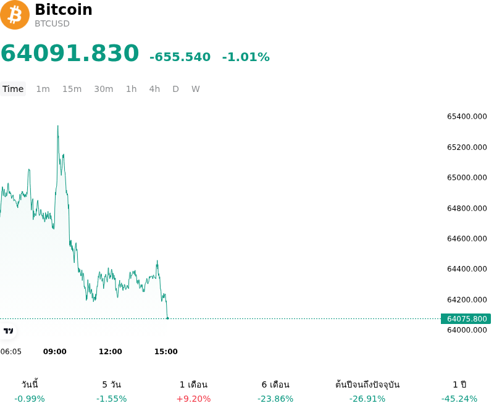Click the 64075.800 current price label
Screen dimensions: 494x411
pos(466,318)
